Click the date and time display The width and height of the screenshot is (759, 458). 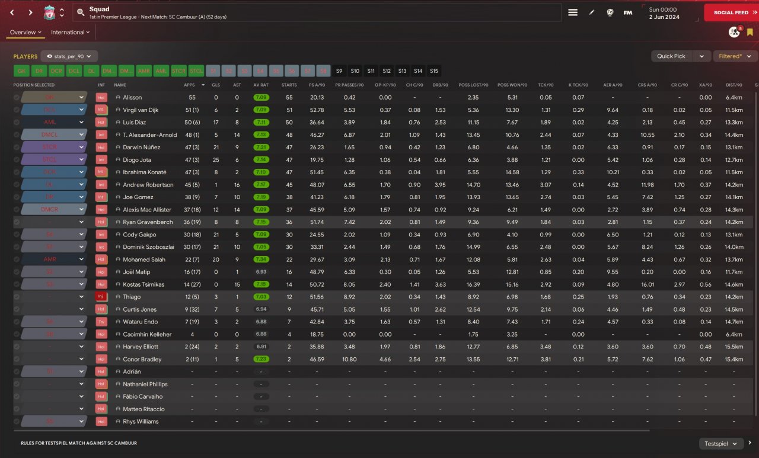coord(664,12)
